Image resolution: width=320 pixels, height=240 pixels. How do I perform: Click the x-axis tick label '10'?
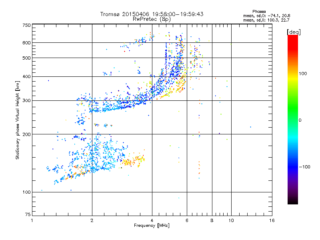pos(231,220)
